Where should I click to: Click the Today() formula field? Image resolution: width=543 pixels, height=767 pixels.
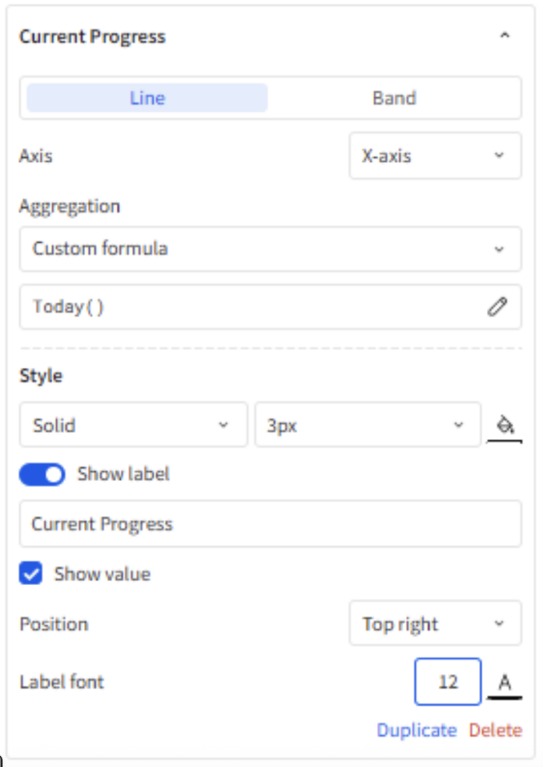[270, 306]
